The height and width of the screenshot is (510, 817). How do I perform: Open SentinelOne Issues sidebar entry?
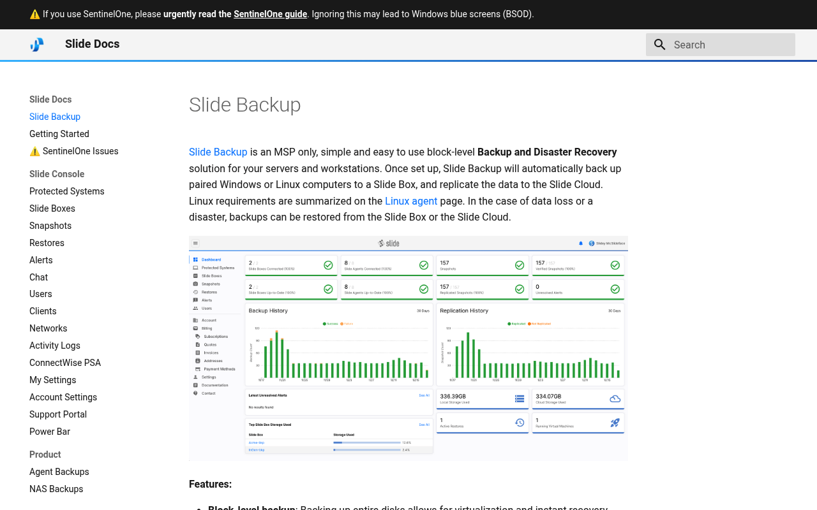coord(74,151)
